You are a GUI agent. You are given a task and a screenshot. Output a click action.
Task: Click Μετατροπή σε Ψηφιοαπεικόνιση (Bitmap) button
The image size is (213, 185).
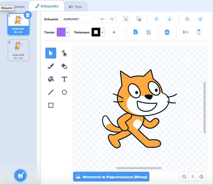pyautogui.click(x=111, y=177)
